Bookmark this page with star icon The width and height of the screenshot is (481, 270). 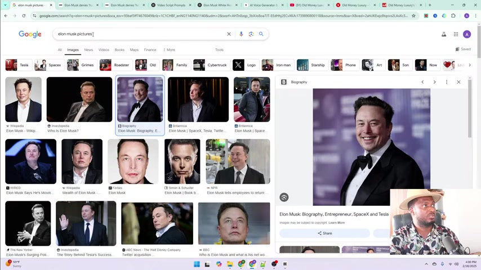pyautogui.click(x=413, y=16)
